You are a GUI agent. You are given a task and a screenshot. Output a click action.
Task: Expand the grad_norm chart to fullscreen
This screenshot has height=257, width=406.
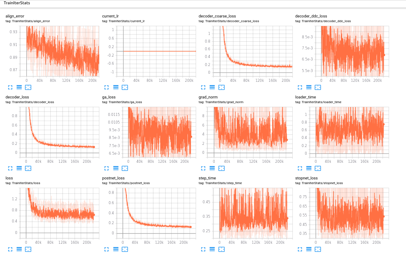click(x=202, y=168)
